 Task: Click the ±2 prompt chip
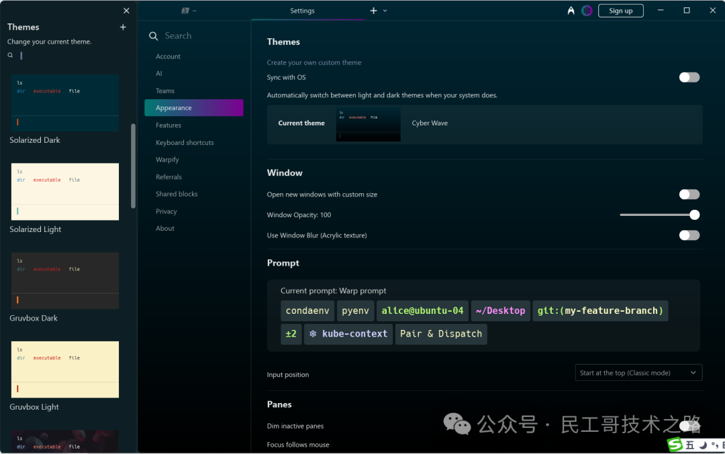click(x=291, y=334)
